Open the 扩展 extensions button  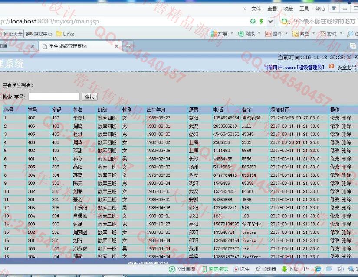click(x=219, y=34)
